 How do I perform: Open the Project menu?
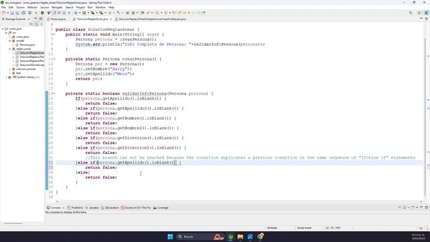point(81,7)
